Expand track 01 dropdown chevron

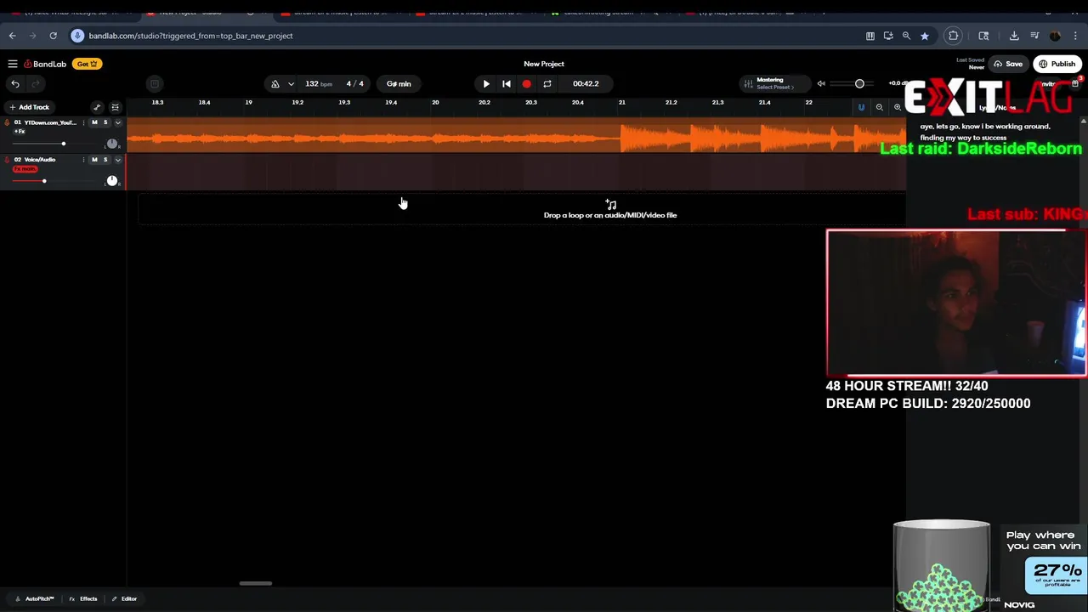117,122
